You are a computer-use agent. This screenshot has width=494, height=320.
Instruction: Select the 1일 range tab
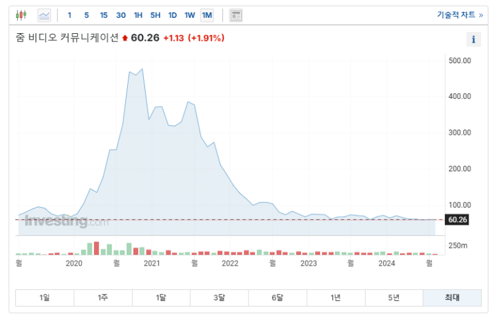(x=45, y=298)
